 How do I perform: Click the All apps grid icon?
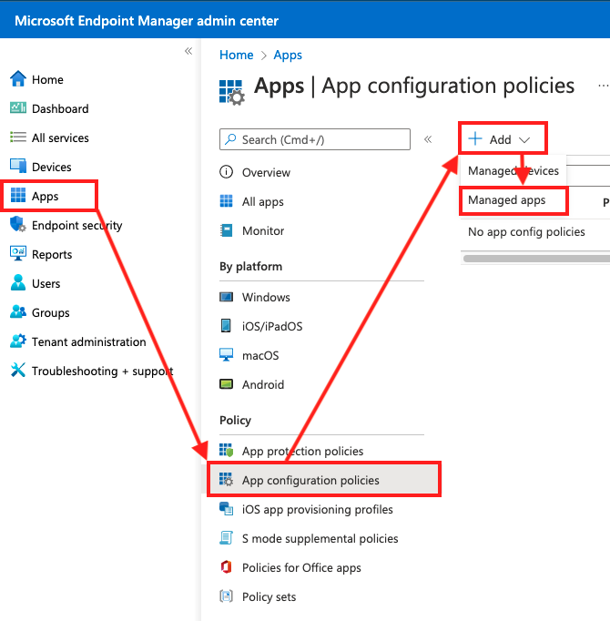pos(226,201)
